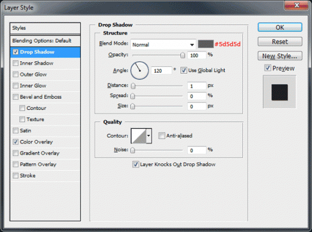Click the Spread slider handle

click(x=133, y=96)
